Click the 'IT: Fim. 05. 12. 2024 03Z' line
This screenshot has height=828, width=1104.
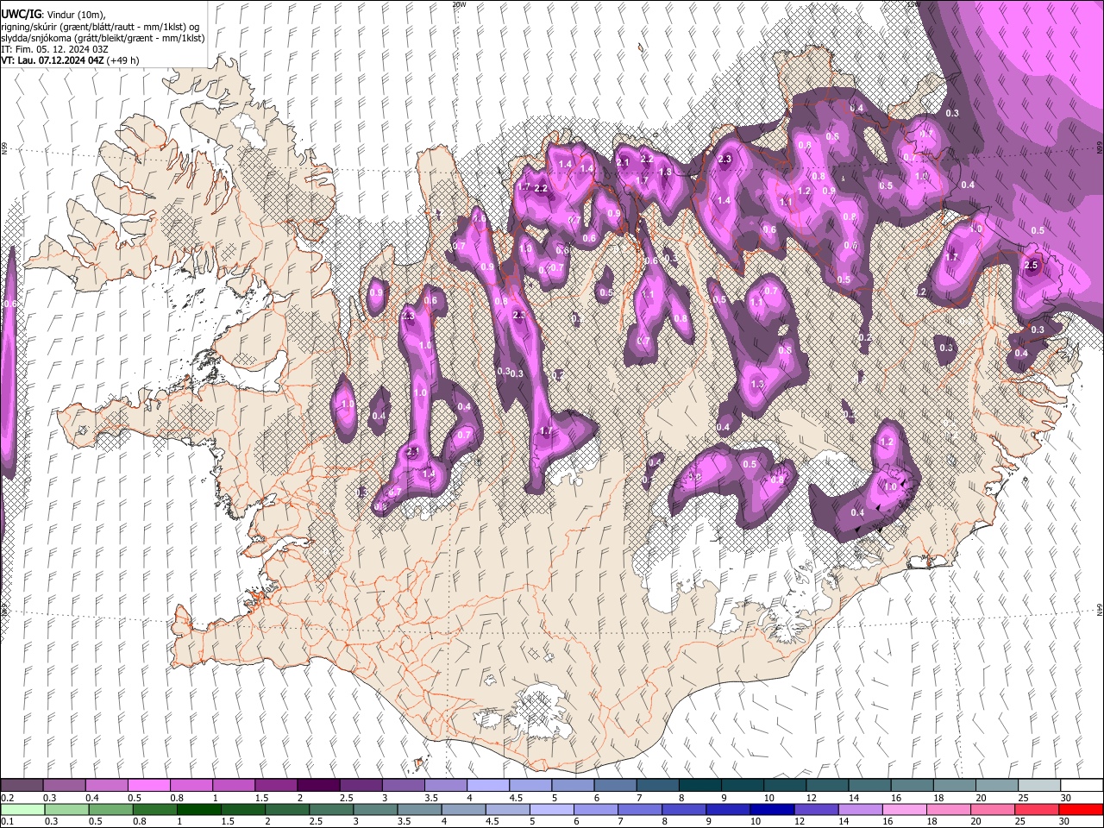(54, 49)
